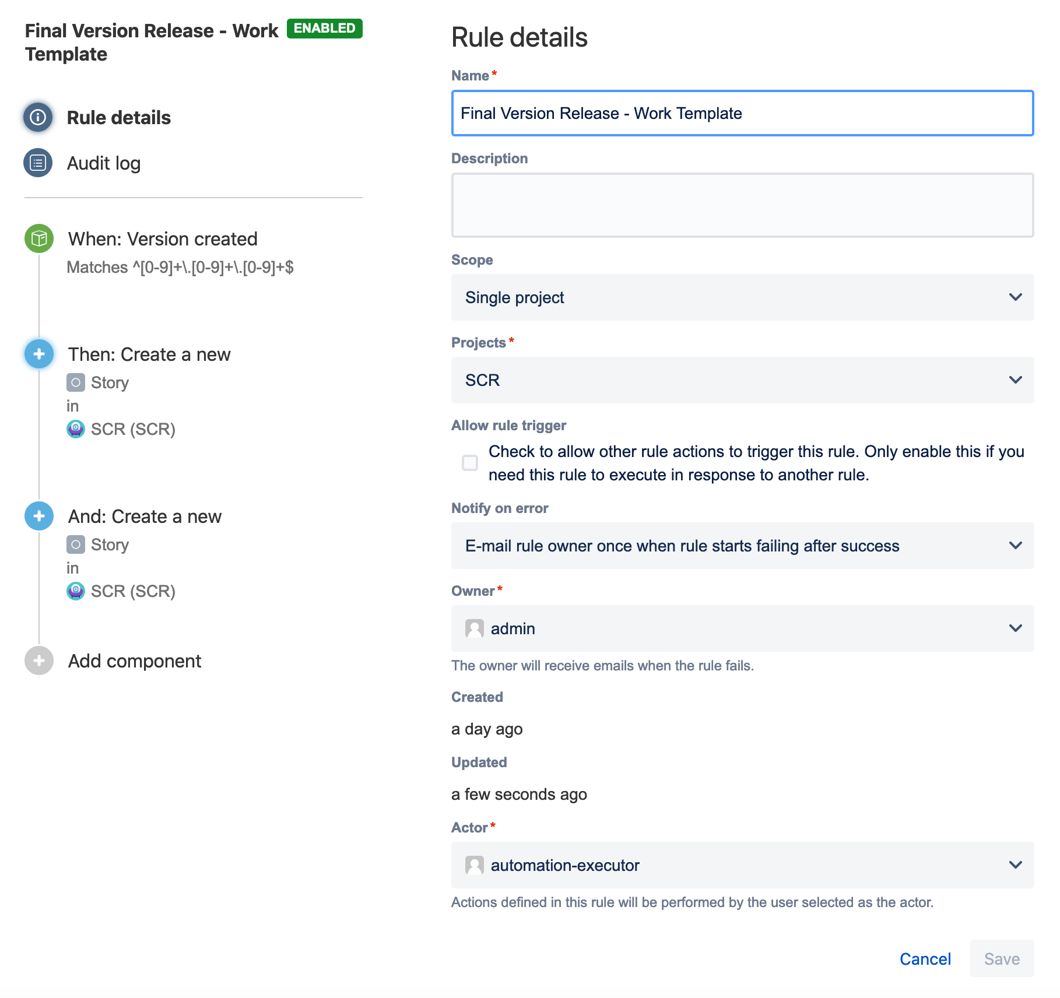Open the Audit log list icon
Image resolution: width=1060 pixels, height=998 pixels.
tap(38, 163)
